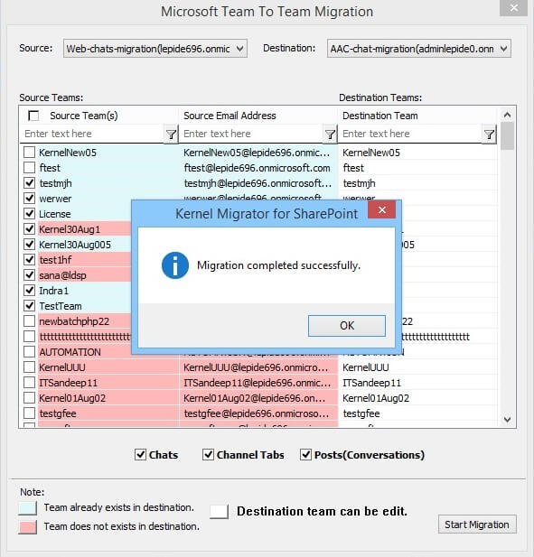Select the Kernel01Aug02 destination team cell

pyautogui.click(x=417, y=398)
